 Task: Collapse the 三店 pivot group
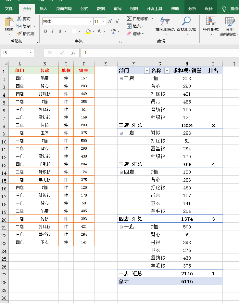point(121,133)
